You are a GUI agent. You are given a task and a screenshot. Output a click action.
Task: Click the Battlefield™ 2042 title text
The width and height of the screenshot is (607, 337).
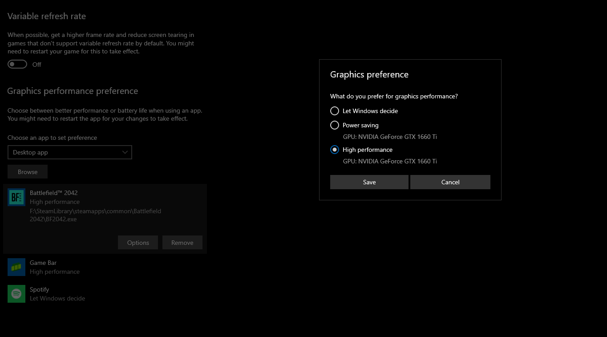54,193
